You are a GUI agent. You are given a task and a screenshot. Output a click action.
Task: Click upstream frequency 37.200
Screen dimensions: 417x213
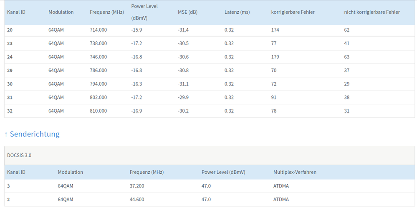click(137, 186)
